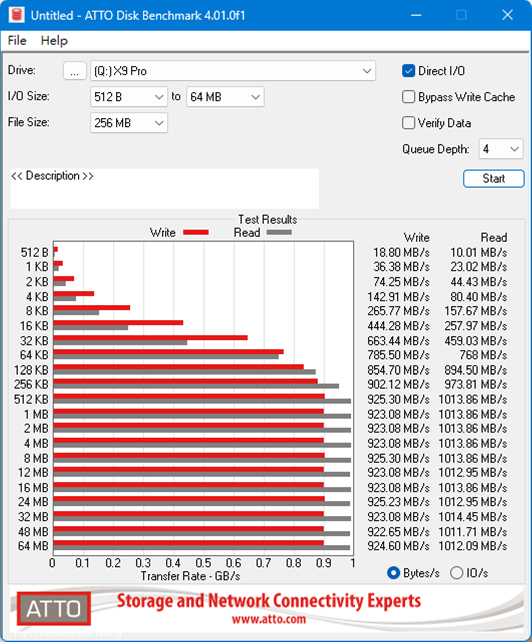Click the write value 663.44 MB/s
The height and width of the screenshot is (642, 532).
click(x=398, y=341)
